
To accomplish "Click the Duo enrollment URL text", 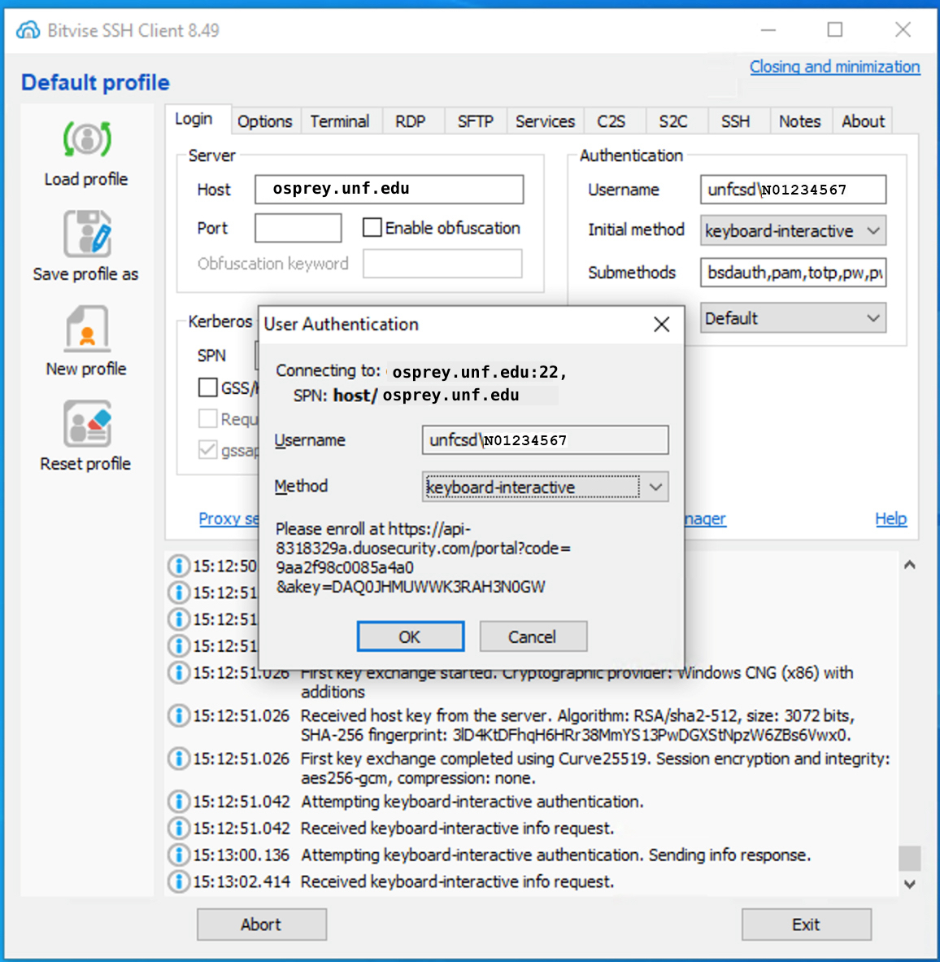I will (x=423, y=558).
